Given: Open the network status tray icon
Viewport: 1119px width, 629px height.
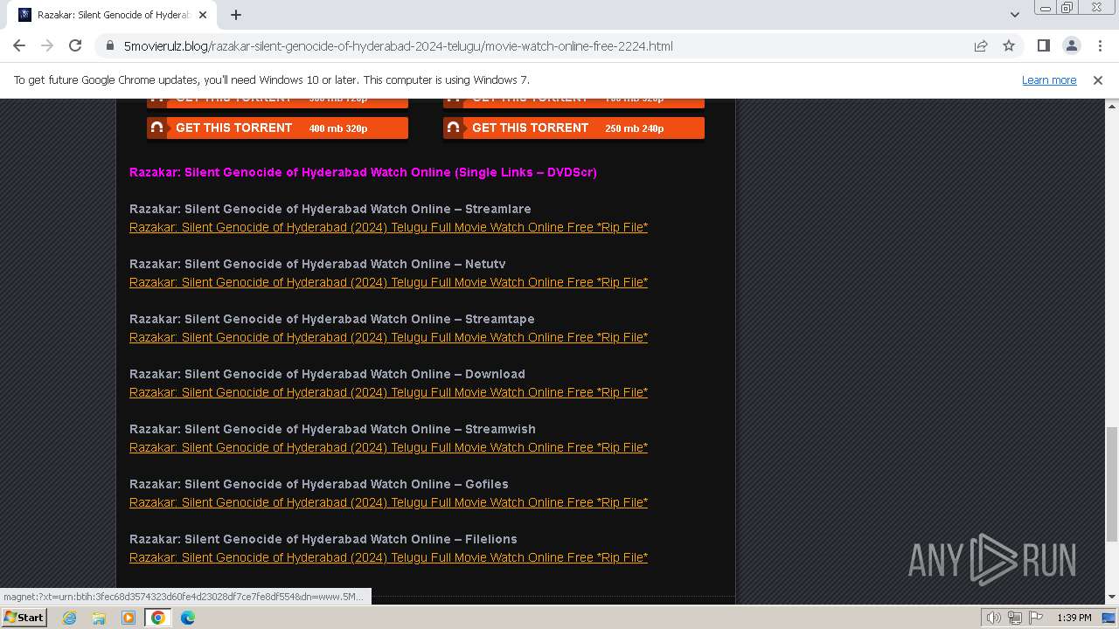Looking at the screenshot, I should click(x=1015, y=618).
